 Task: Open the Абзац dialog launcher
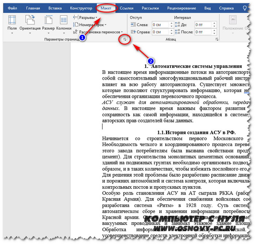217,39
